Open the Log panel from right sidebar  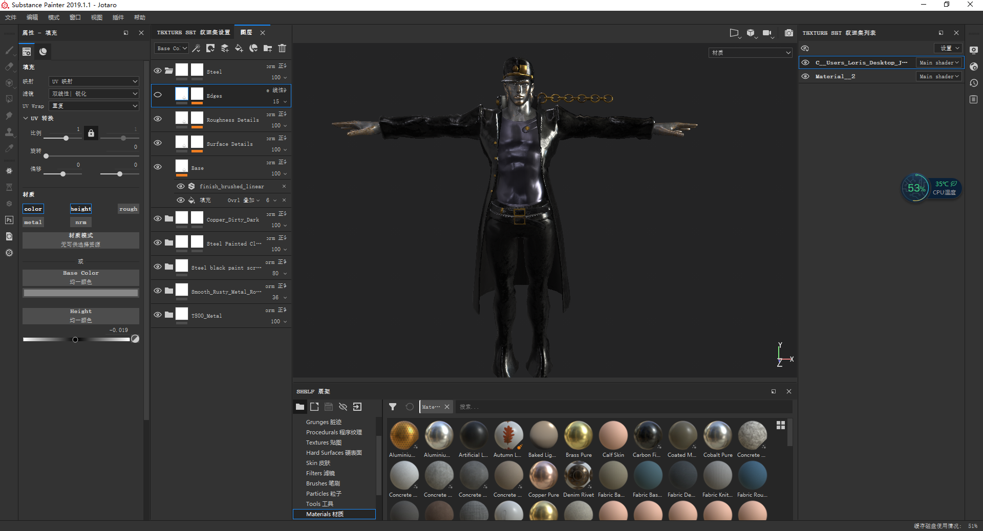click(974, 99)
